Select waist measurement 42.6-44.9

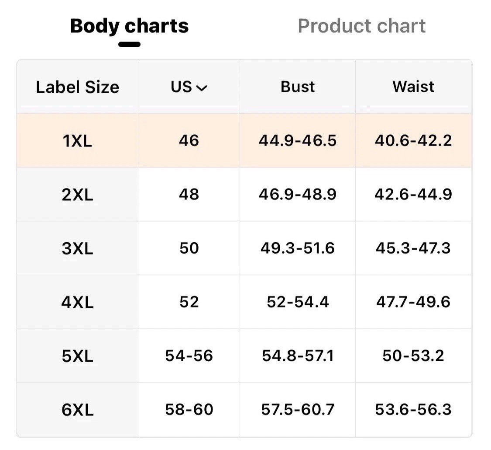click(x=413, y=195)
